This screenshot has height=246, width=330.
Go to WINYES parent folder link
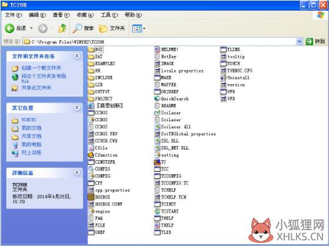[29, 119]
